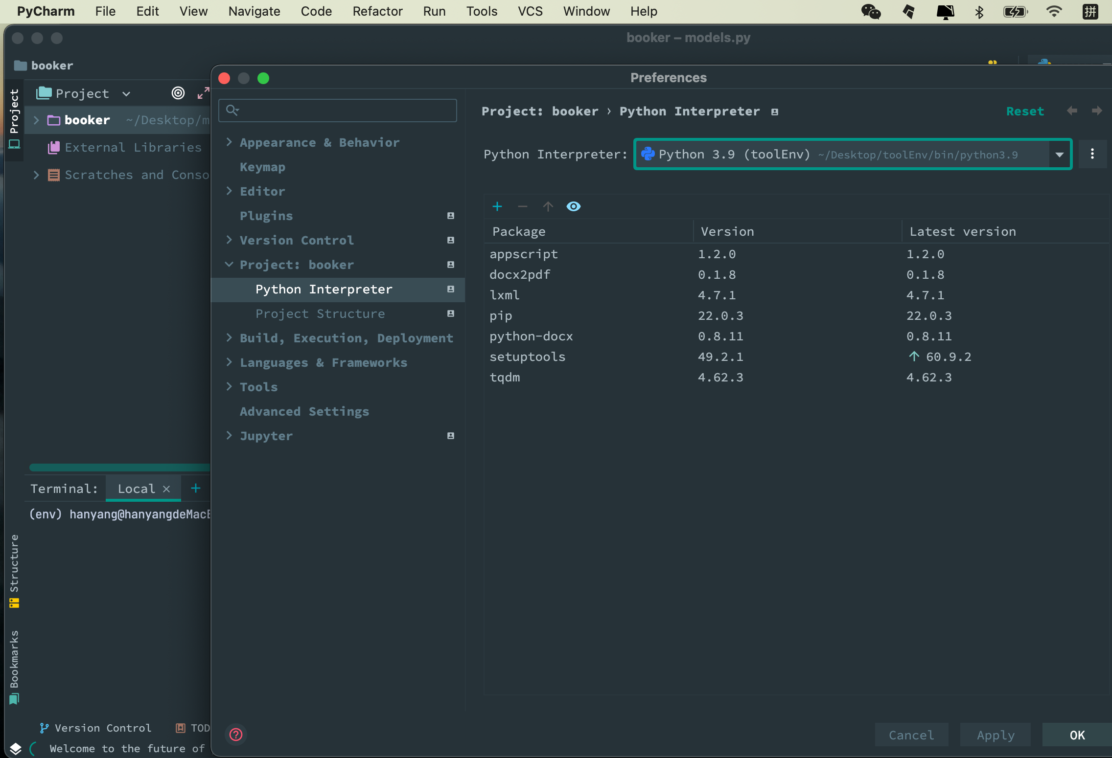1112x758 pixels.
Task: Click the dropdown arrow of interpreter combo
Action: click(x=1060, y=155)
